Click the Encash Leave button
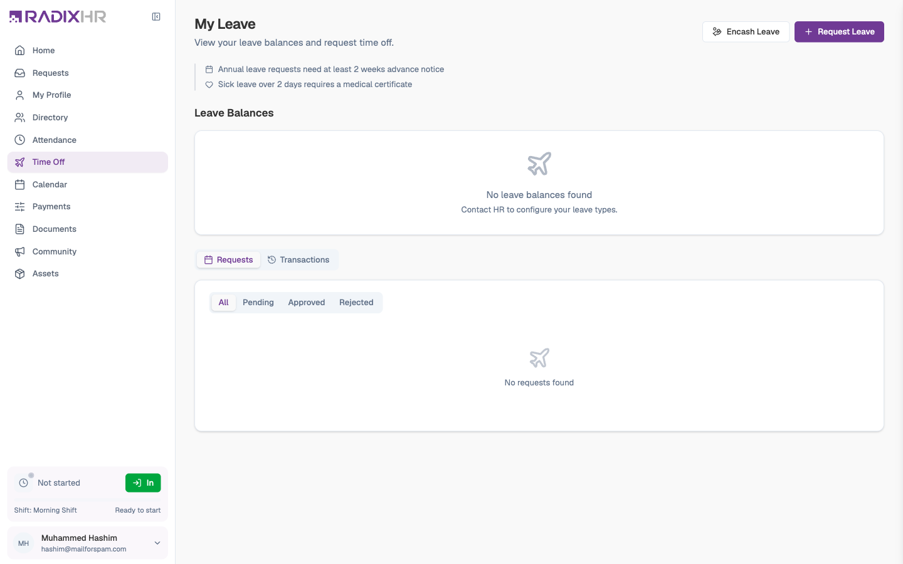This screenshot has height=564, width=903. tap(746, 32)
